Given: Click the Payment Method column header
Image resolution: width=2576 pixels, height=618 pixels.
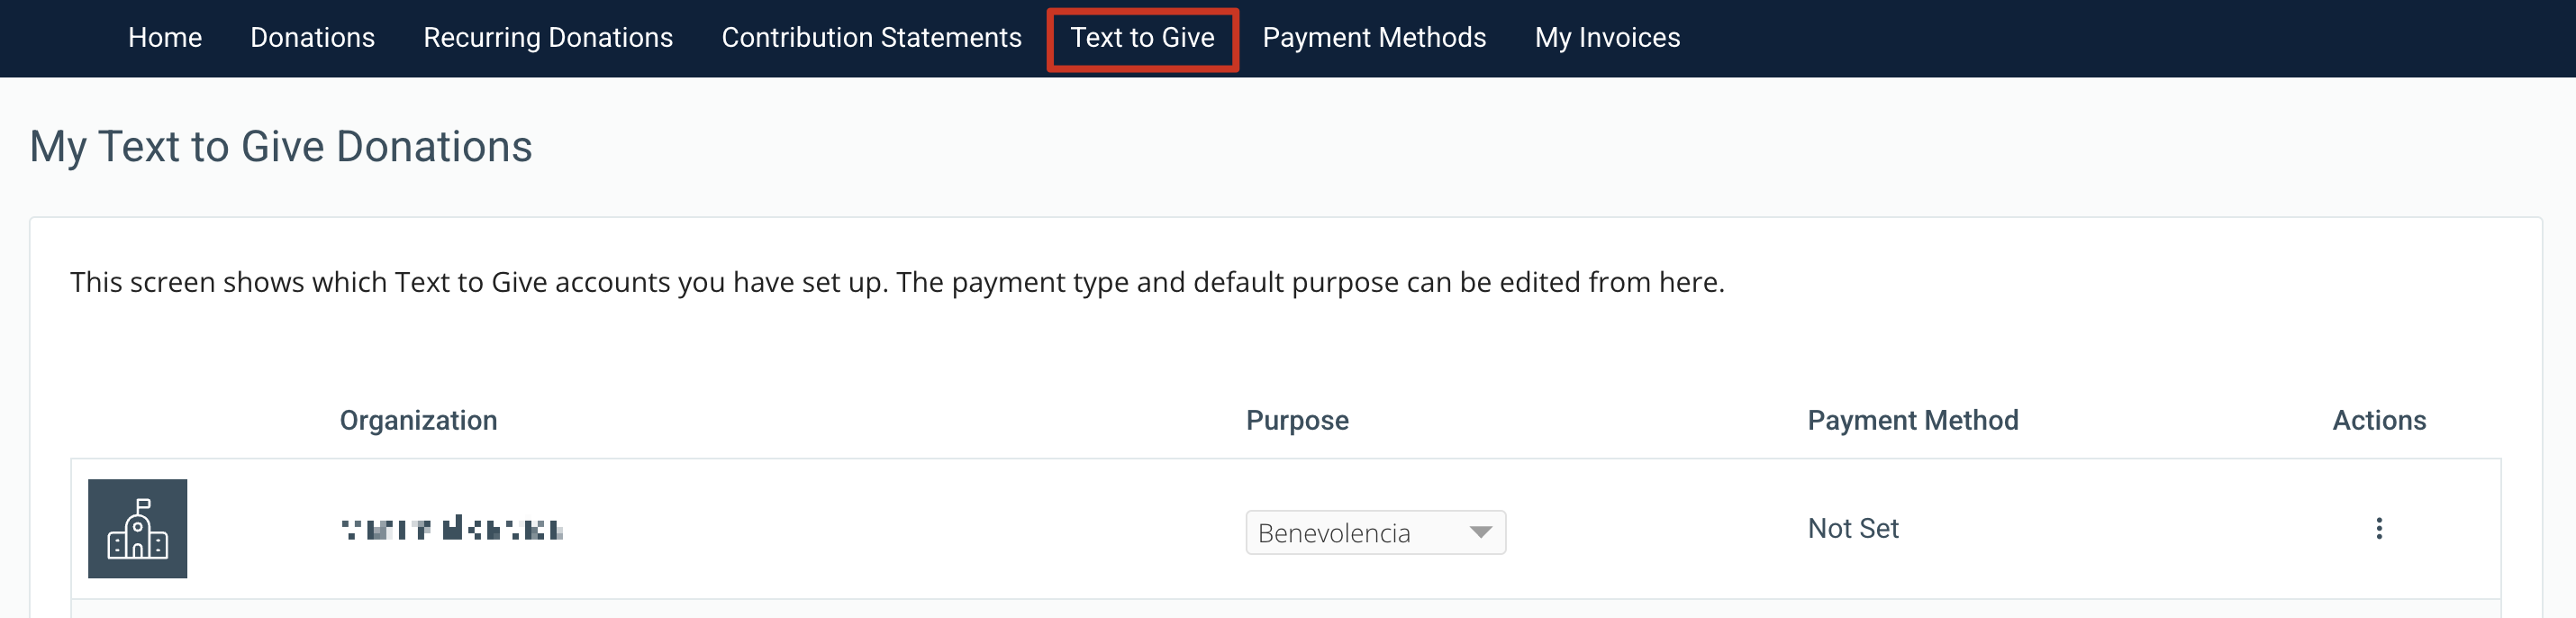Looking at the screenshot, I should (x=1912, y=420).
